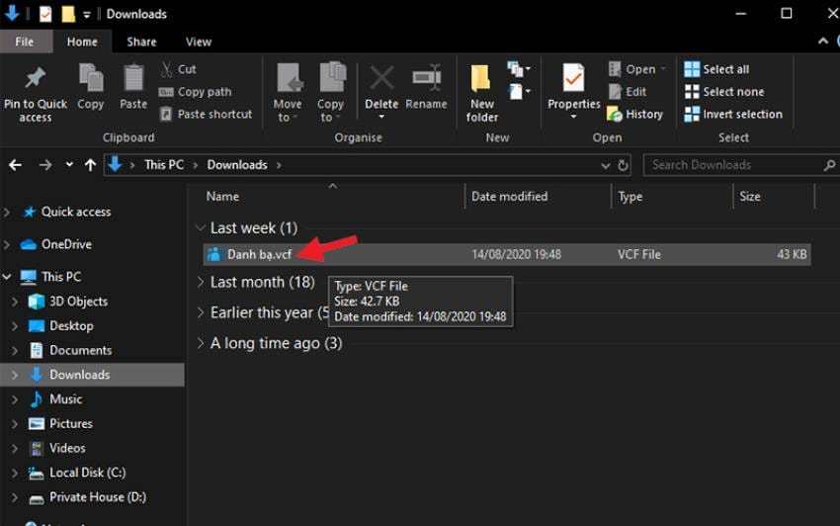Open Properties using the checkmark icon
The width and height of the screenshot is (840, 526).
pos(573,79)
